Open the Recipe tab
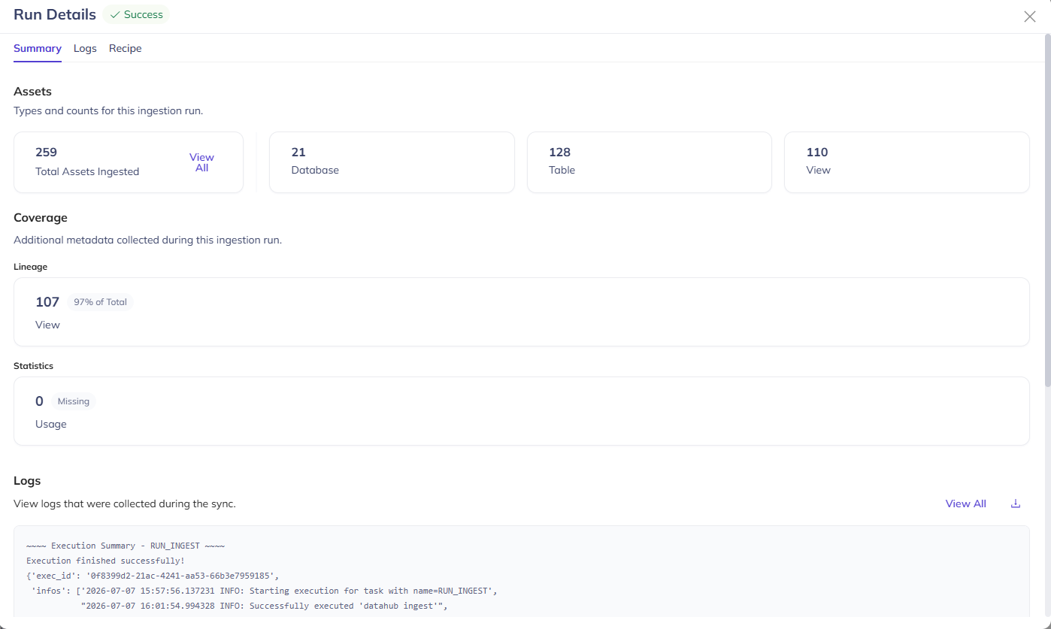This screenshot has width=1051, height=629. click(x=126, y=48)
